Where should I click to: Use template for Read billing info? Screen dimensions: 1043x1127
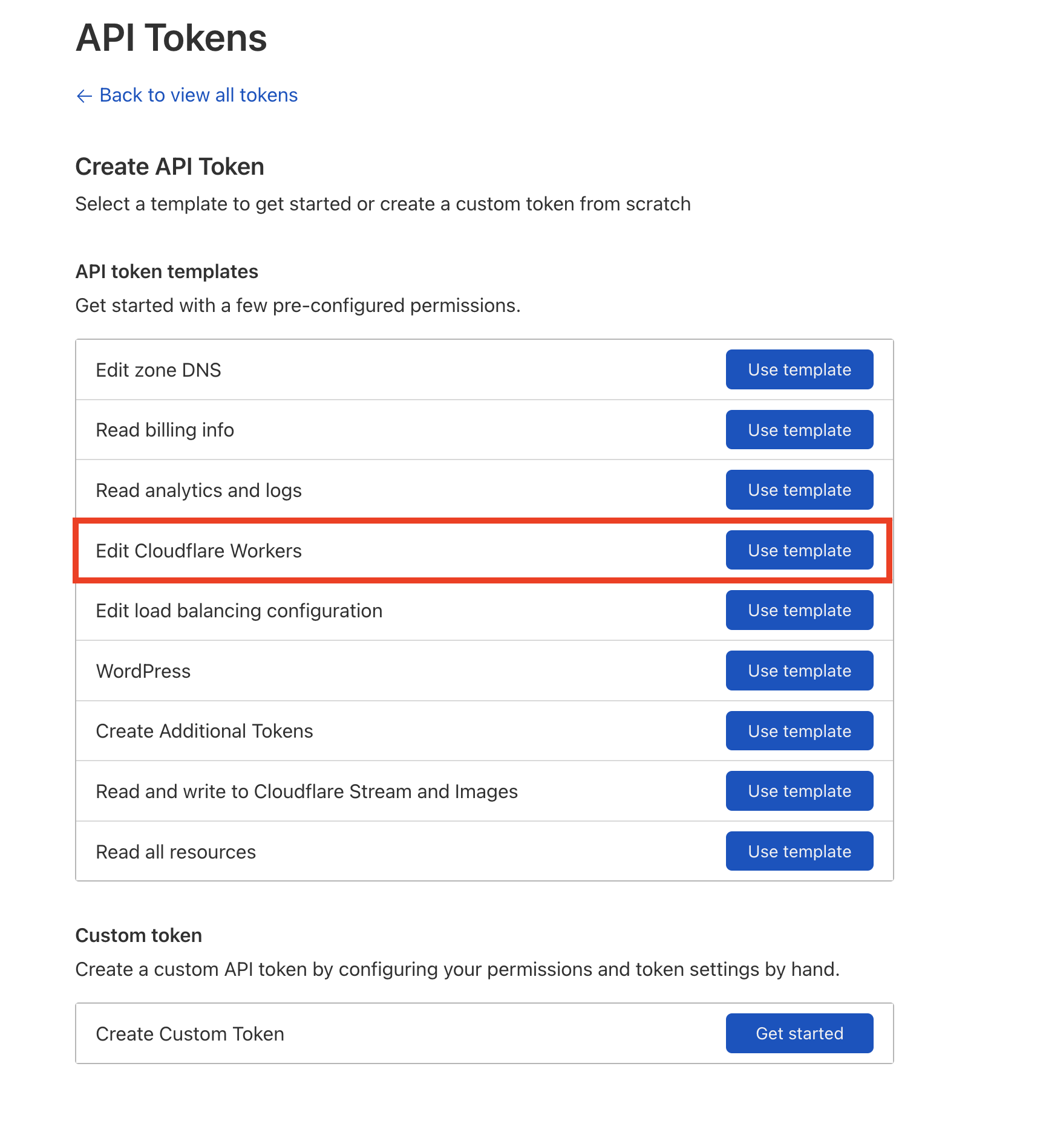pyautogui.click(x=799, y=430)
